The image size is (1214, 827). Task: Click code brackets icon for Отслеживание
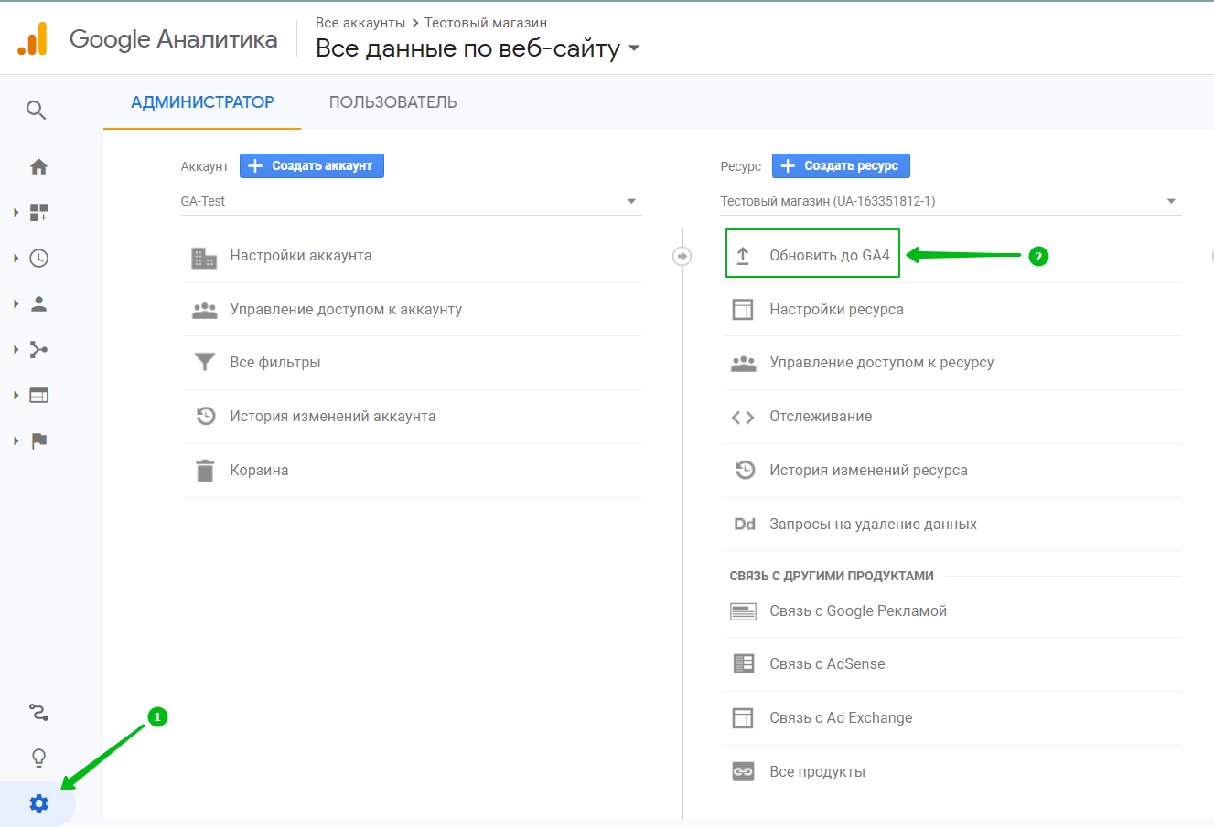[743, 418]
